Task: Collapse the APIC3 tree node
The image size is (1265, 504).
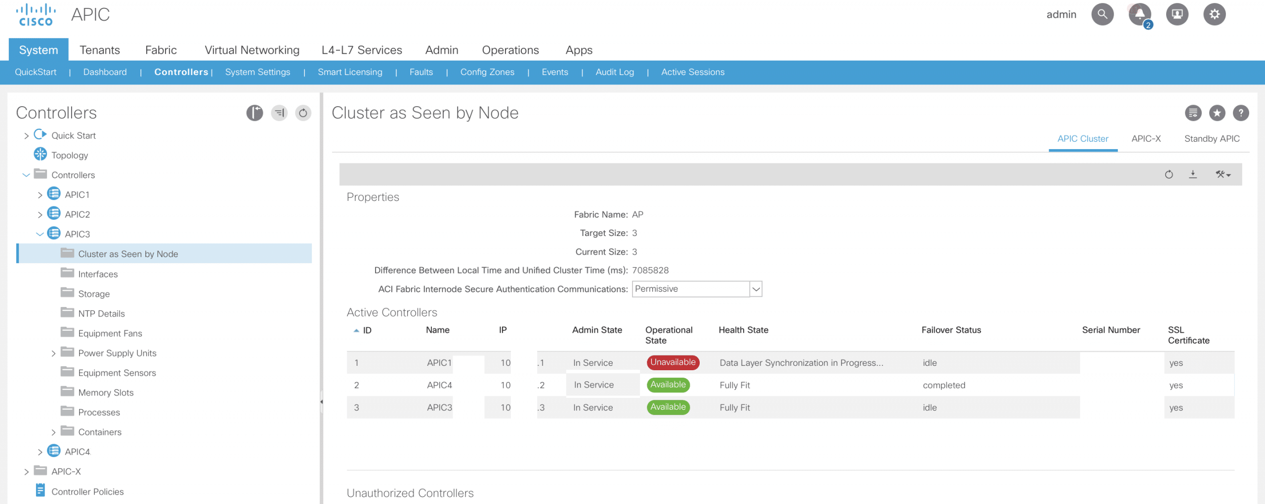Action: [40, 234]
